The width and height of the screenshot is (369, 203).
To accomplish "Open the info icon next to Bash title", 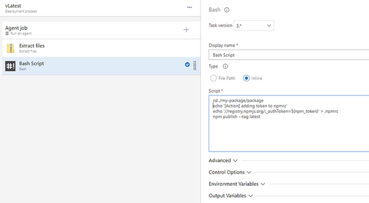I will tap(227, 10).
